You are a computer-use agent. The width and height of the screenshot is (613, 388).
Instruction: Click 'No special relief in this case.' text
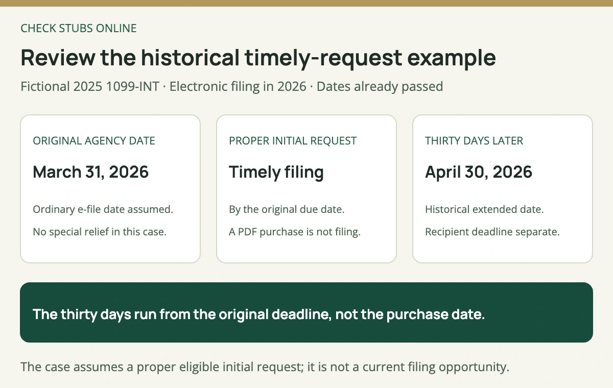(x=100, y=232)
